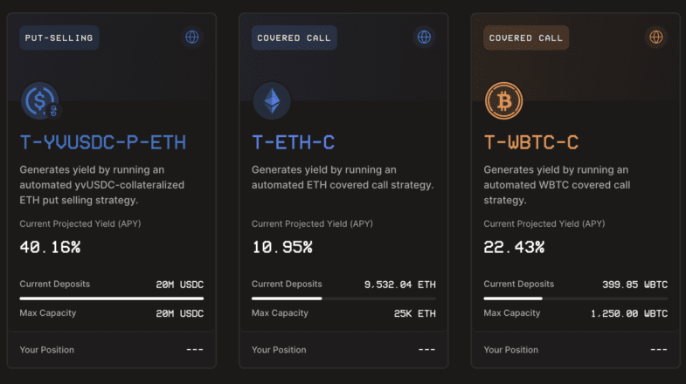Viewport: 686px width, 384px height.
Task: Click Your Position row on T-ETH-C card
Action: click(x=343, y=349)
